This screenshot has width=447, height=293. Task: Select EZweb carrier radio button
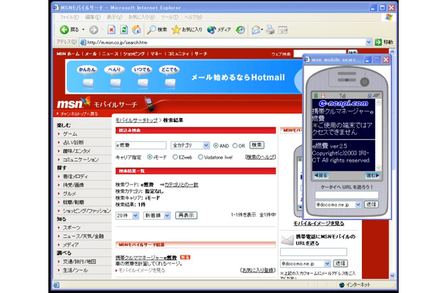(x=175, y=157)
